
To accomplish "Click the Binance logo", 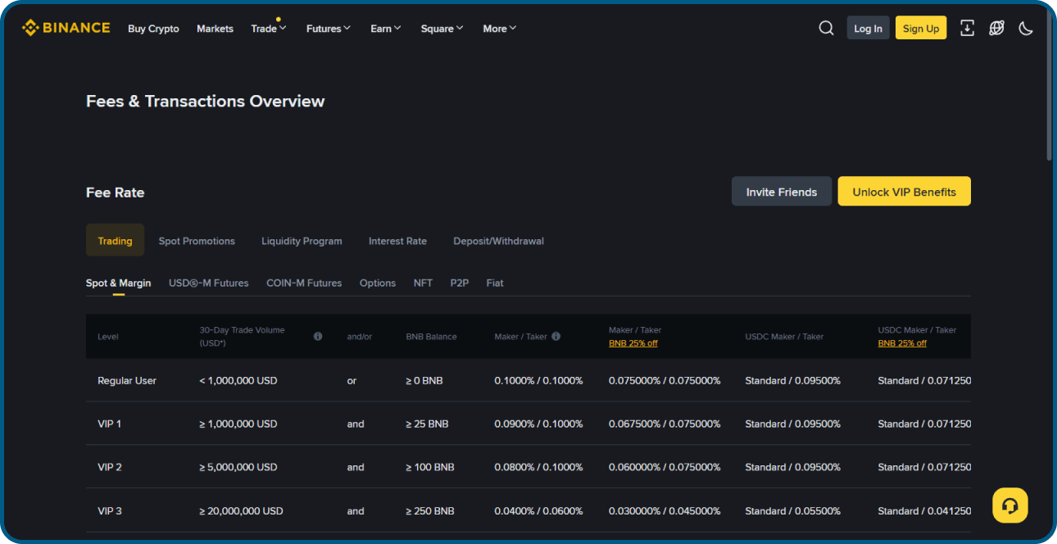I will tap(66, 27).
